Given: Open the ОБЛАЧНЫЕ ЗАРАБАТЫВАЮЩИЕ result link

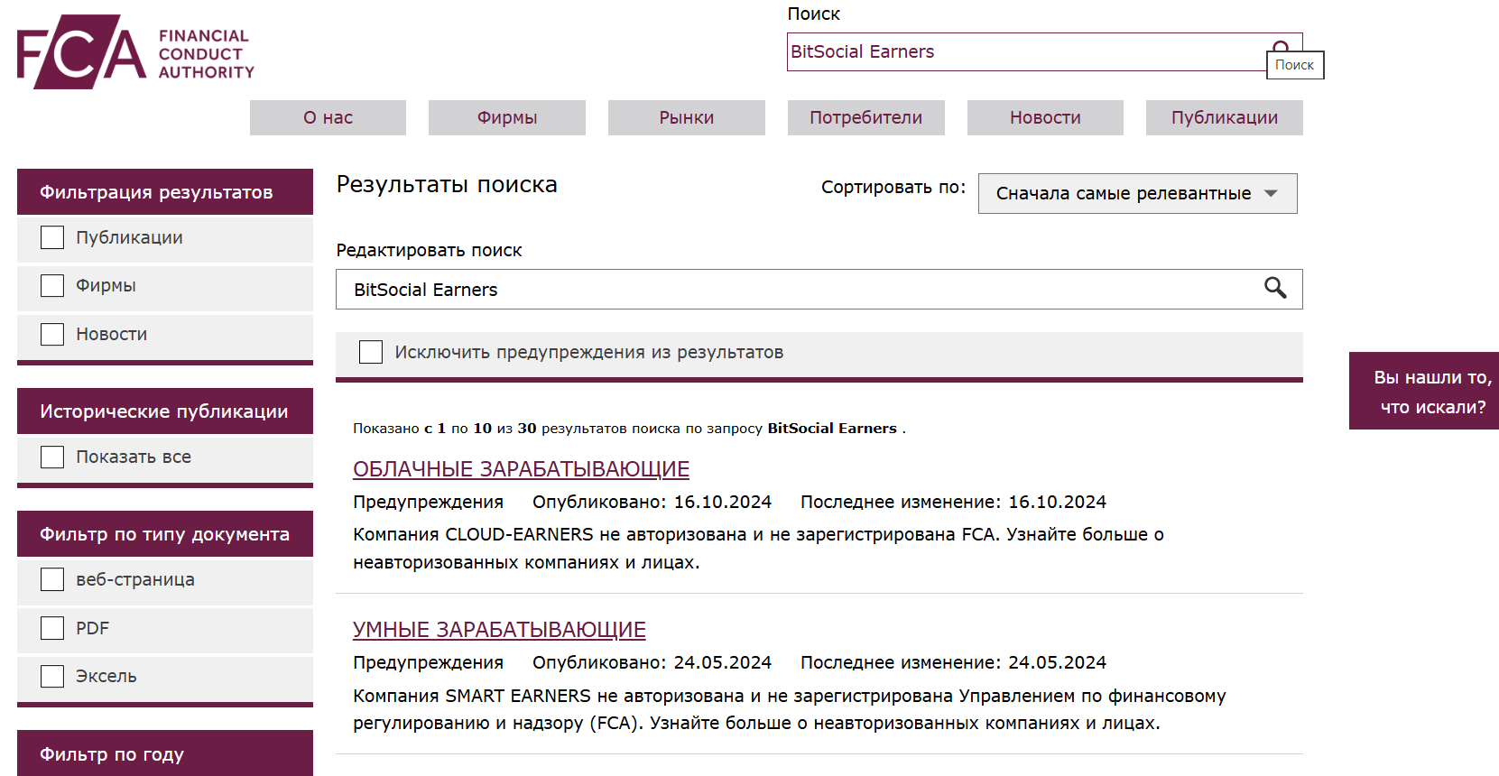Looking at the screenshot, I should 521,469.
